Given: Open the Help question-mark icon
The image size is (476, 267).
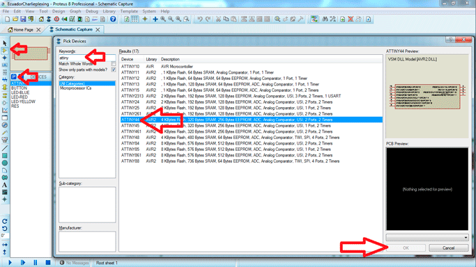Looking at the screenshot, I should [113, 19].
